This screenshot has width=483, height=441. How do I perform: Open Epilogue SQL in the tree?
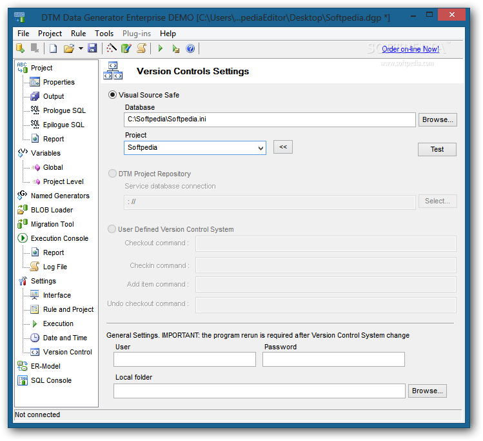tap(64, 125)
